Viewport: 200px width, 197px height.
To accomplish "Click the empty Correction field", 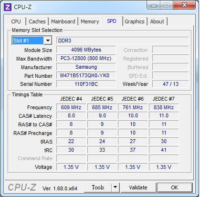I will pyautogui.click(x=170, y=50).
